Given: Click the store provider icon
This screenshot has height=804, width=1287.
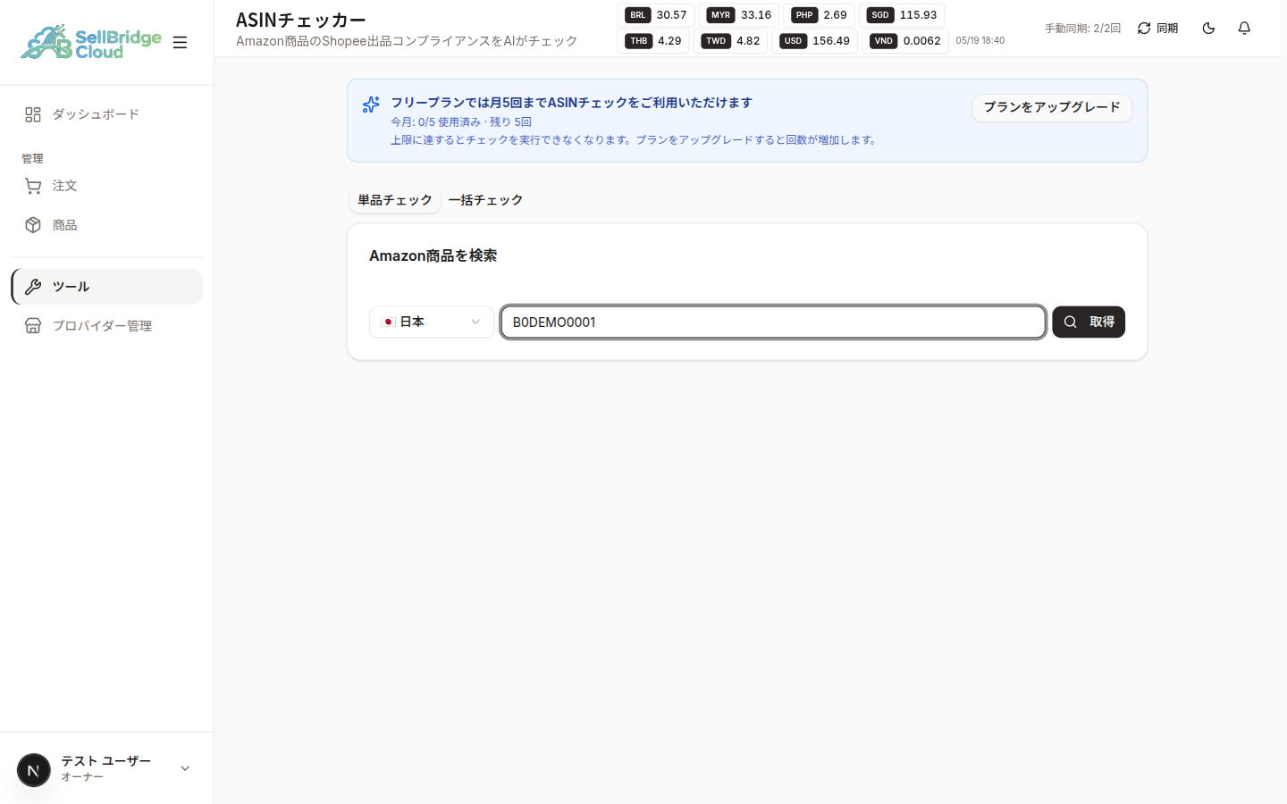Looking at the screenshot, I should pyautogui.click(x=33, y=326).
